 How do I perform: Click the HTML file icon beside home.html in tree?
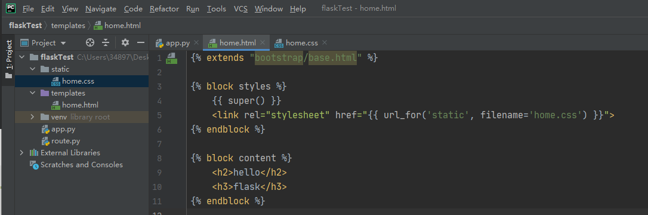56,105
